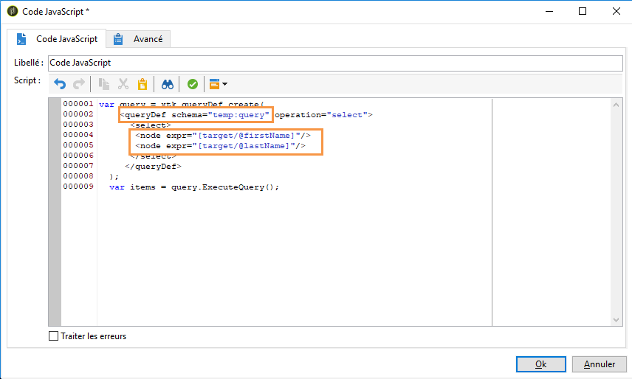Click the '[target/@firstName]' expression
Screen dimensions: 632x379
(247, 136)
